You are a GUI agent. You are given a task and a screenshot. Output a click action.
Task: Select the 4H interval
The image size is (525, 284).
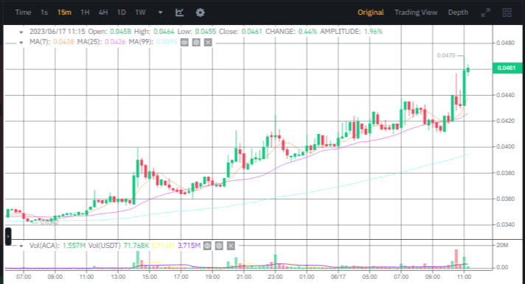(x=103, y=13)
